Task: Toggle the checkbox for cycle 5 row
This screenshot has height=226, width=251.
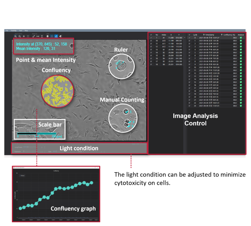Action: 189,52
